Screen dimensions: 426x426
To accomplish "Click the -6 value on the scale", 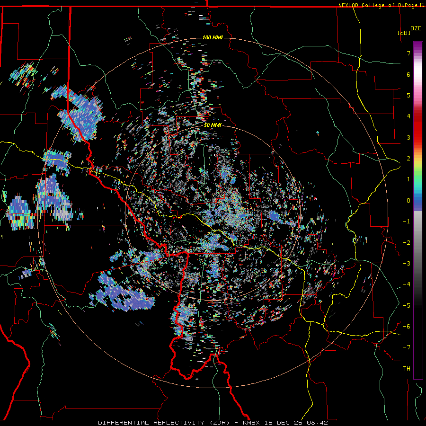I will (407, 327).
